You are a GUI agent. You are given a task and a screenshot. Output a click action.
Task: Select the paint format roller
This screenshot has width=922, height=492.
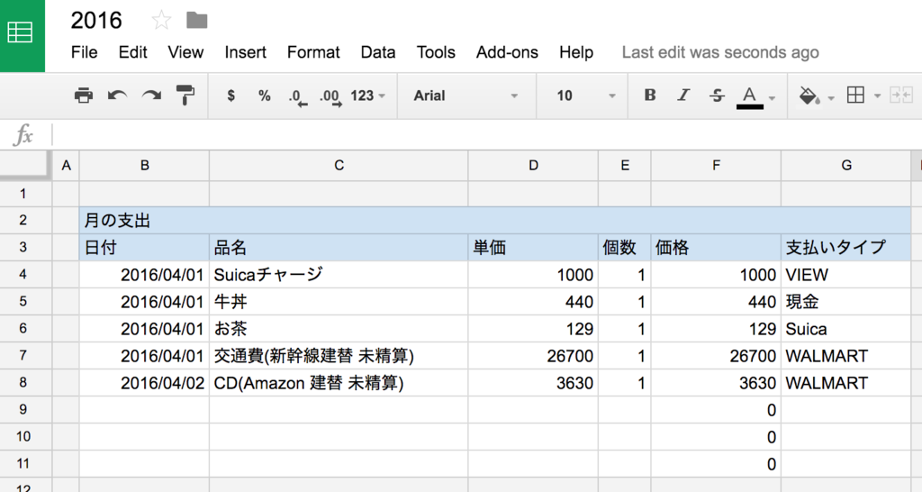pyautogui.click(x=185, y=96)
